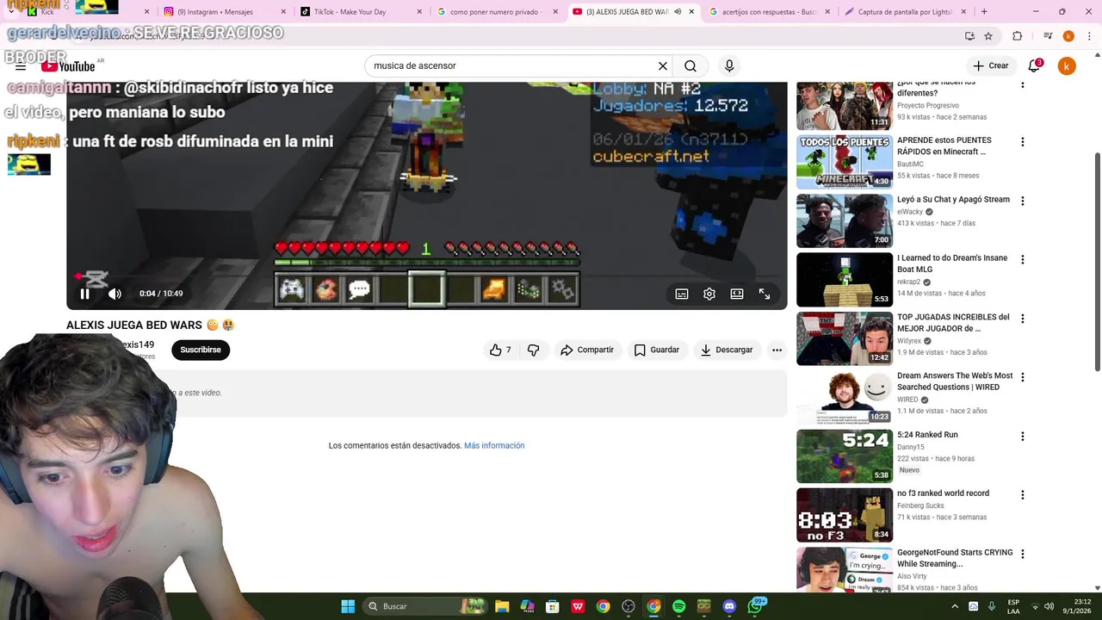Open options for APRENDE estos PUENTES video

pyautogui.click(x=1023, y=142)
